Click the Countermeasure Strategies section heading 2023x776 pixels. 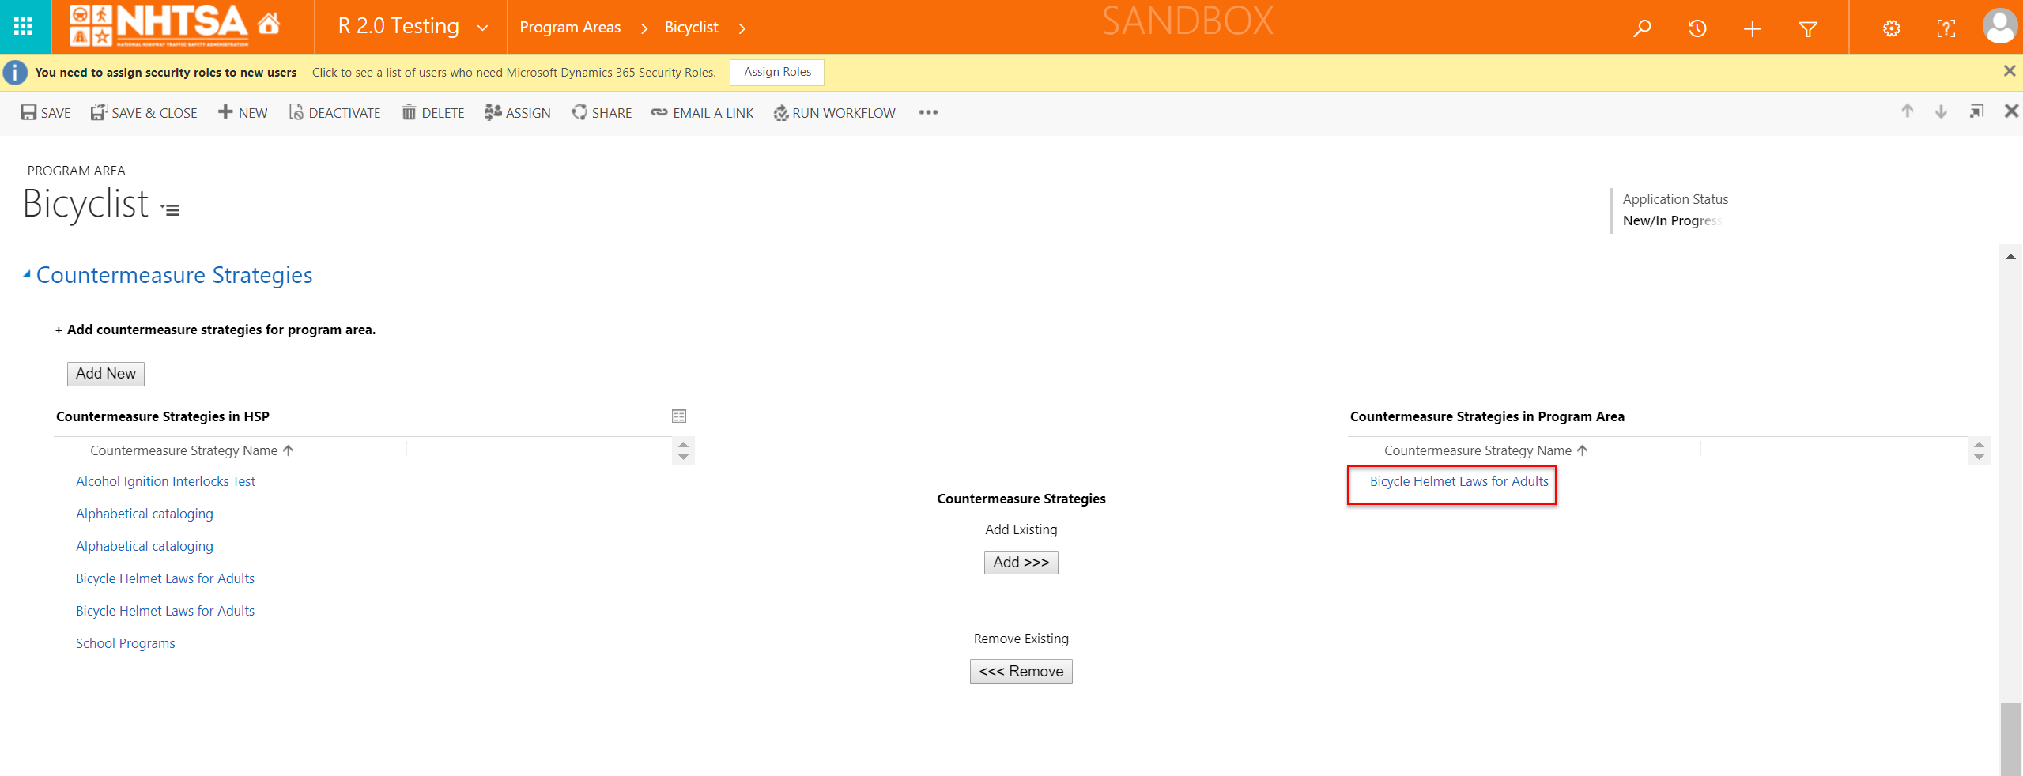[x=175, y=275]
